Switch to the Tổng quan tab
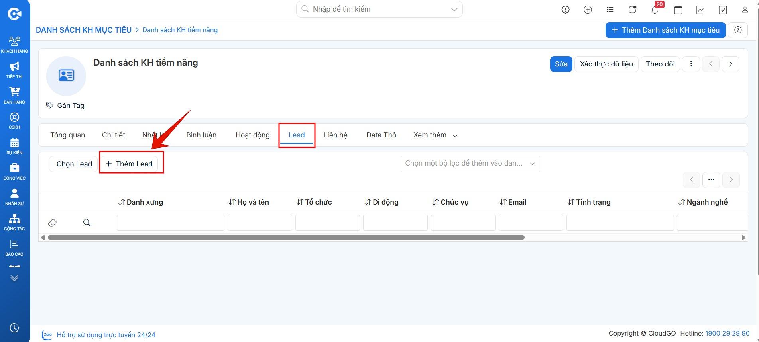Viewport: 759px width, 342px height. [x=67, y=135]
